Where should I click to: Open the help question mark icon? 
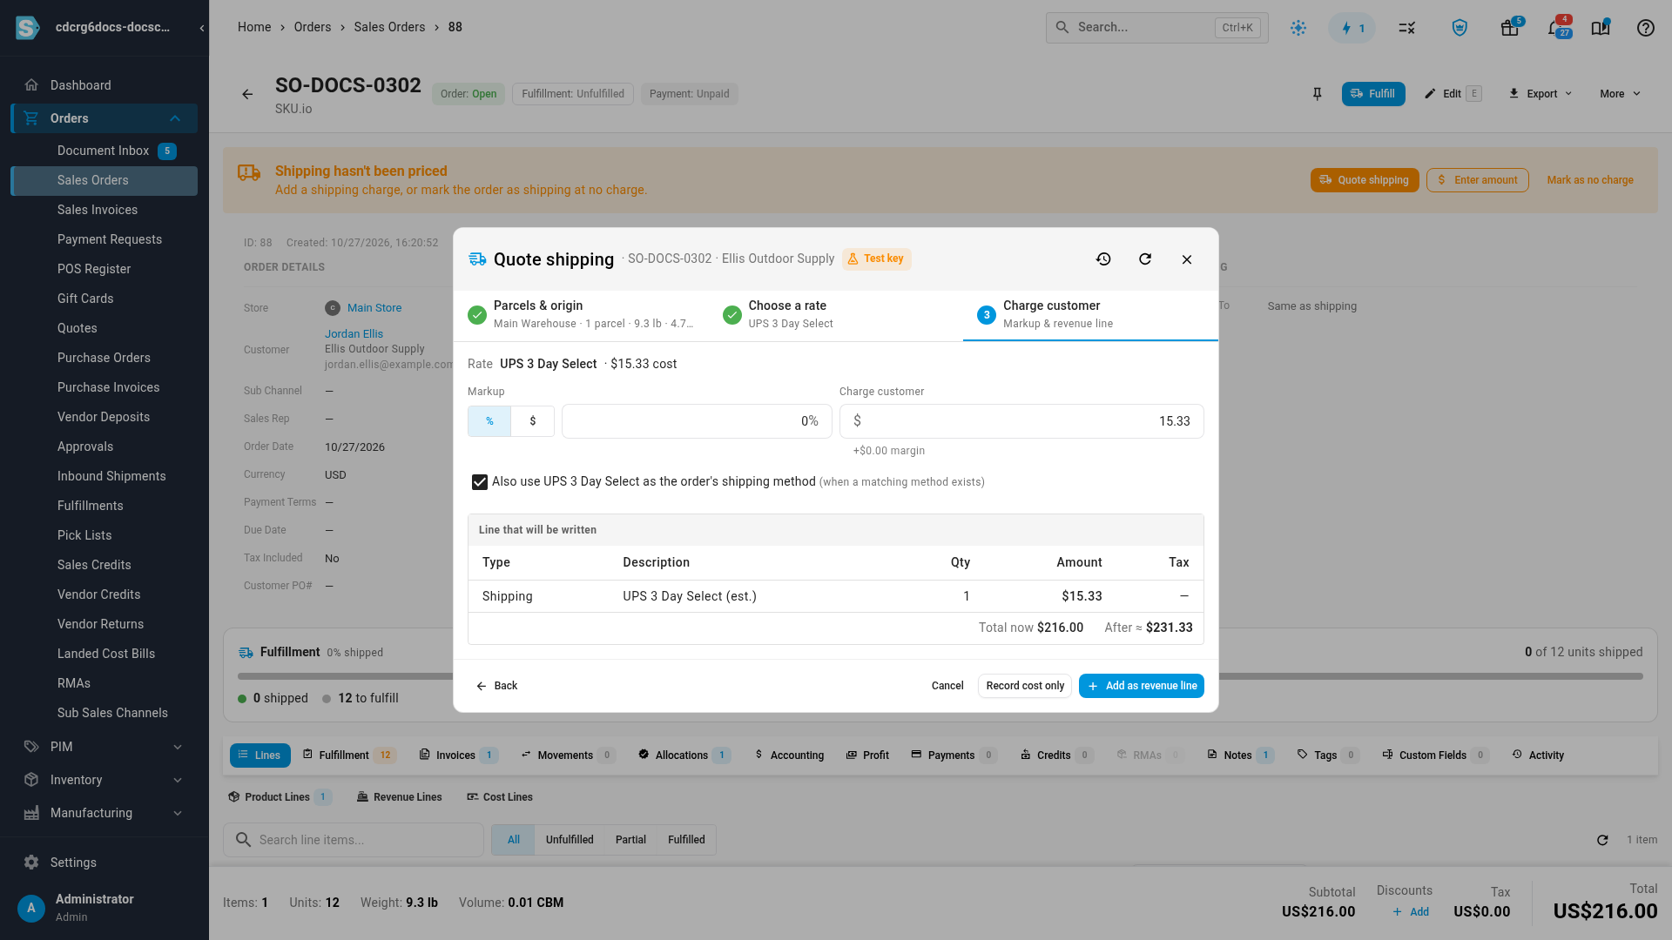coord(1645,28)
